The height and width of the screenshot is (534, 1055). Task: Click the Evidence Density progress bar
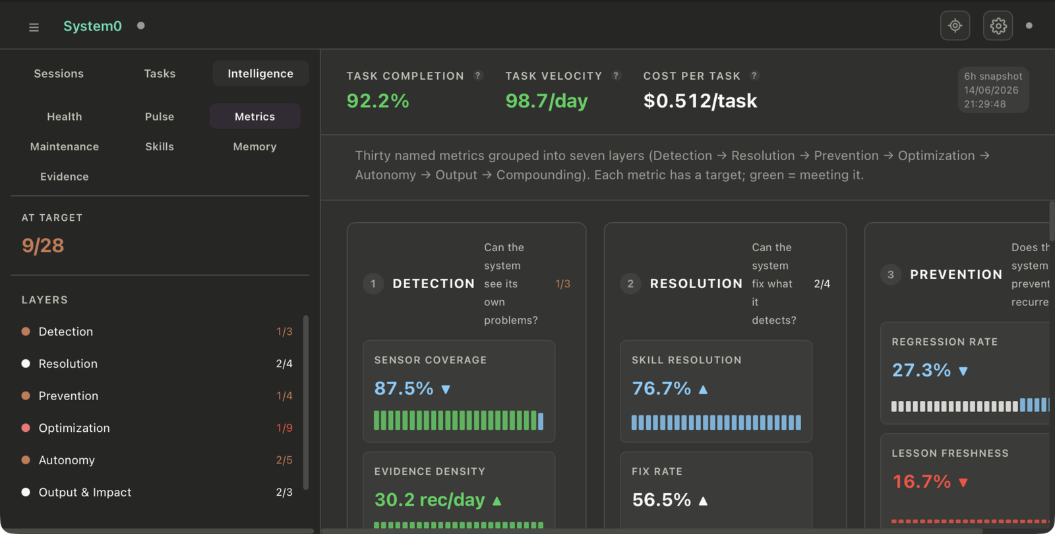[459, 525]
